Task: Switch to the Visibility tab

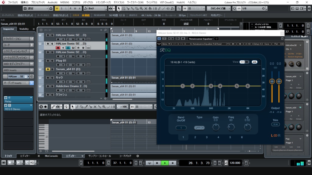Action: tap(24, 29)
